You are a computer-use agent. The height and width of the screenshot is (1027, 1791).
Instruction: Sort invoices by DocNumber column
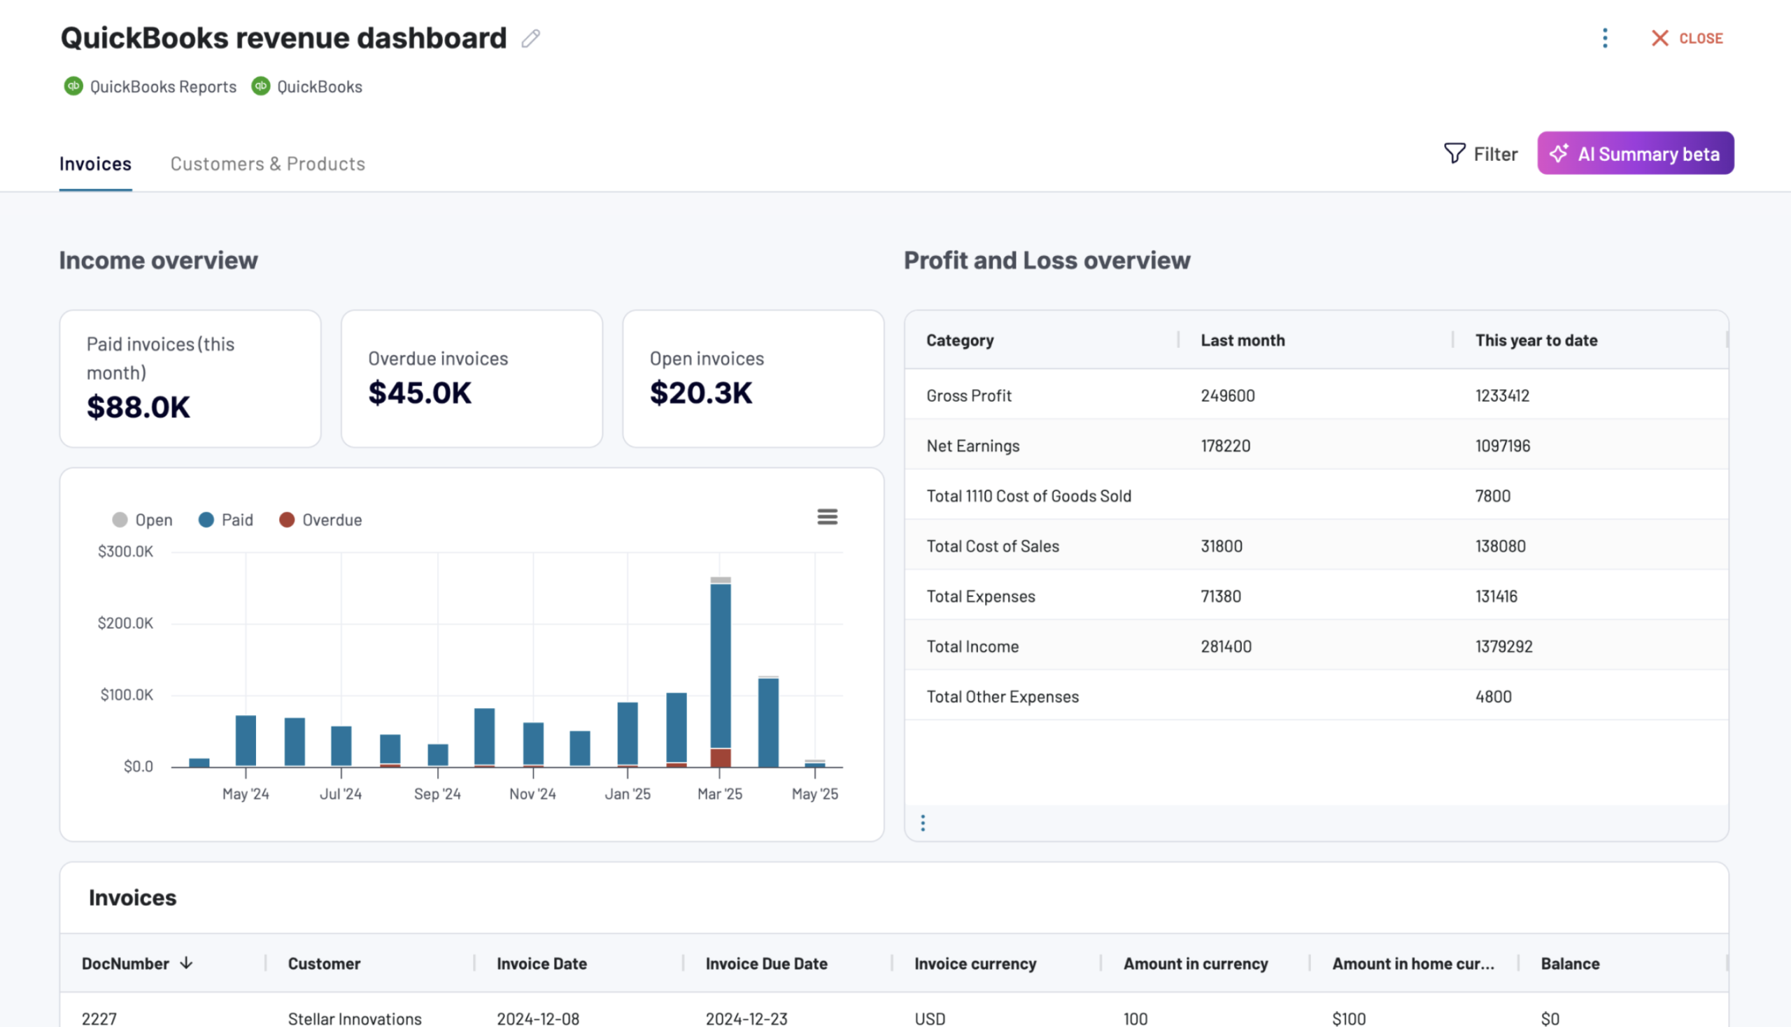[125, 963]
